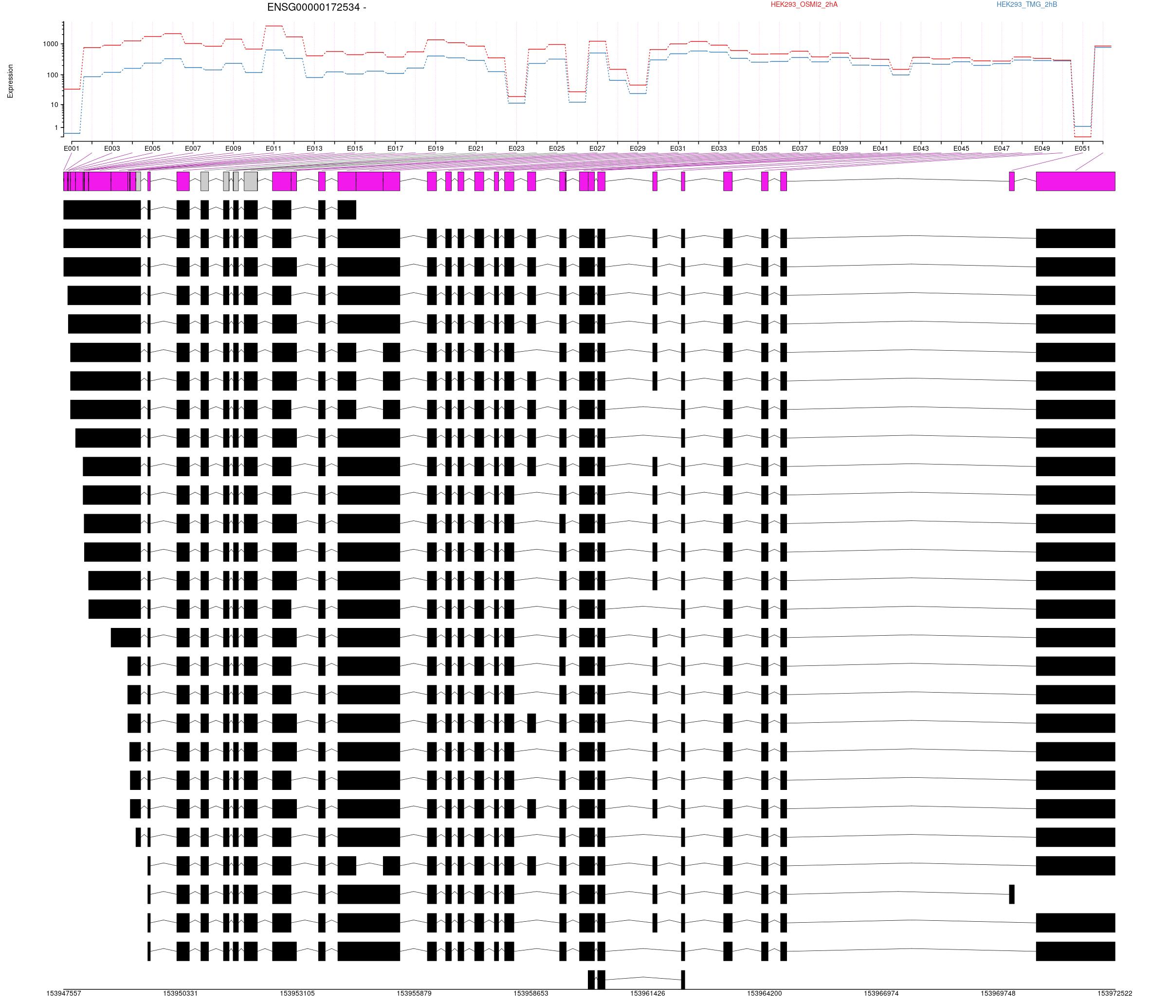The height and width of the screenshot is (1002, 1168).
Task: Select exon label E039
Action: pos(840,149)
